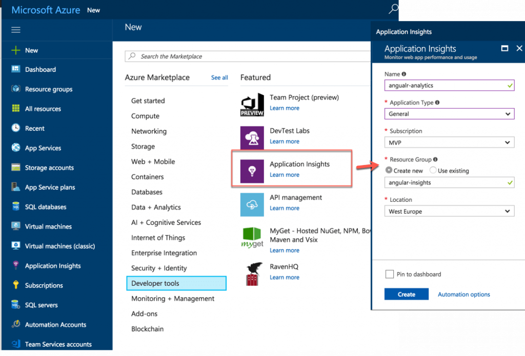The width and height of the screenshot is (525, 356).
Task: Select AI + Cognitive Services category
Action: pos(166,222)
